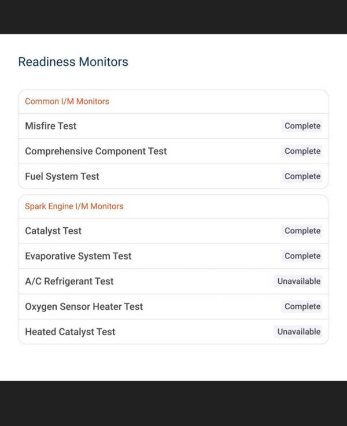Click the Readiness Monitors heading
The image size is (347, 426).
(73, 62)
